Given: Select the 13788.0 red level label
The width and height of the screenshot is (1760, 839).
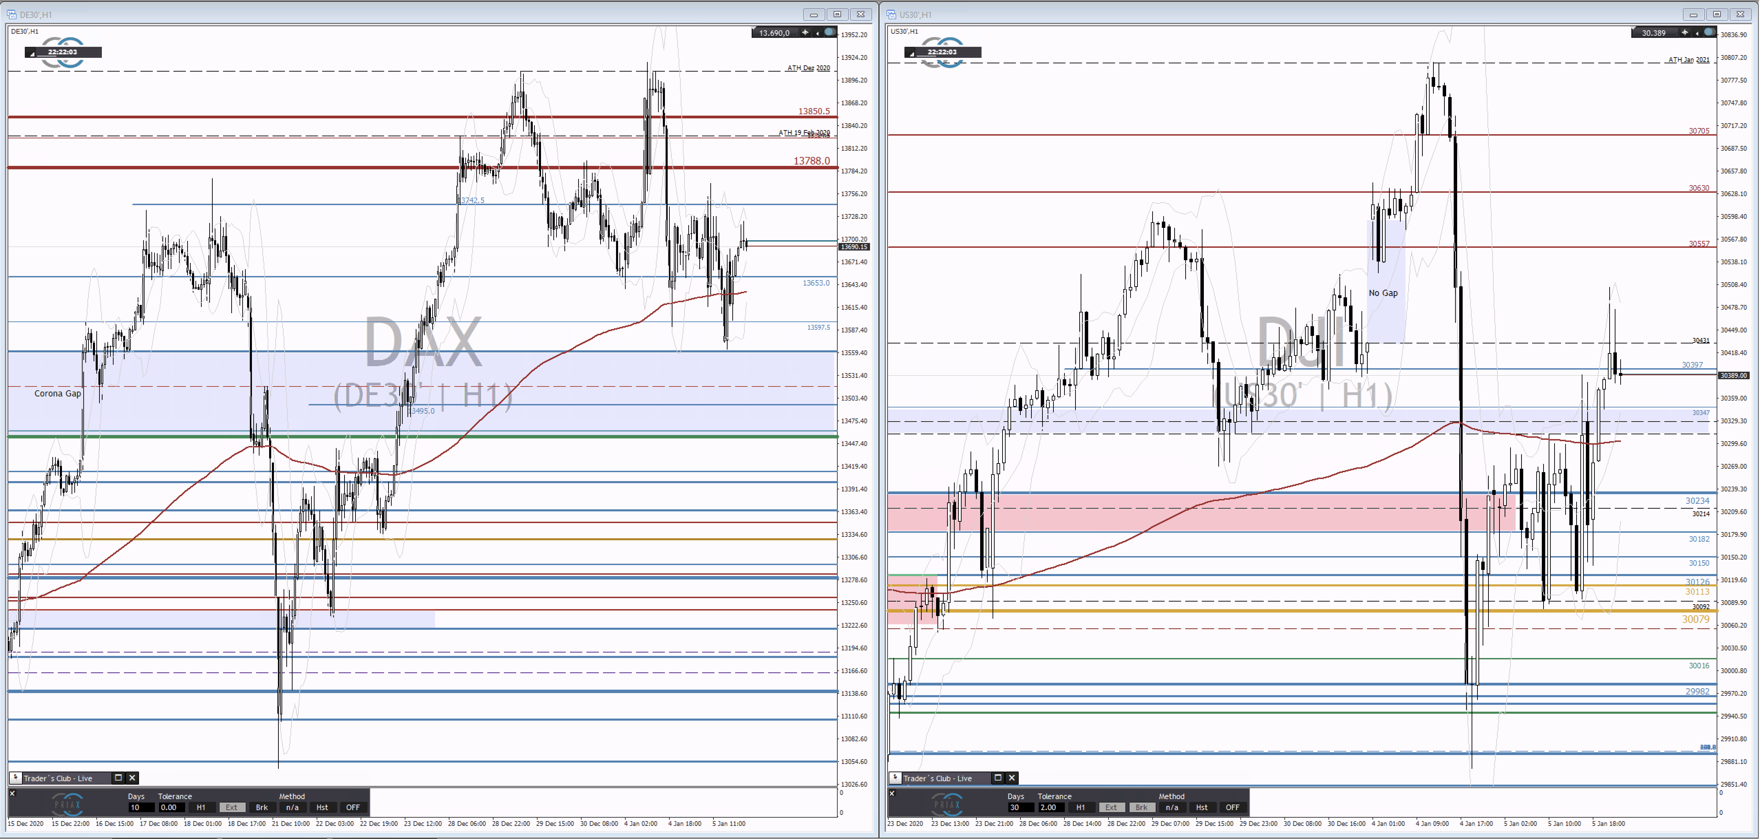Looking at the screenshot, I should (812, 161).
